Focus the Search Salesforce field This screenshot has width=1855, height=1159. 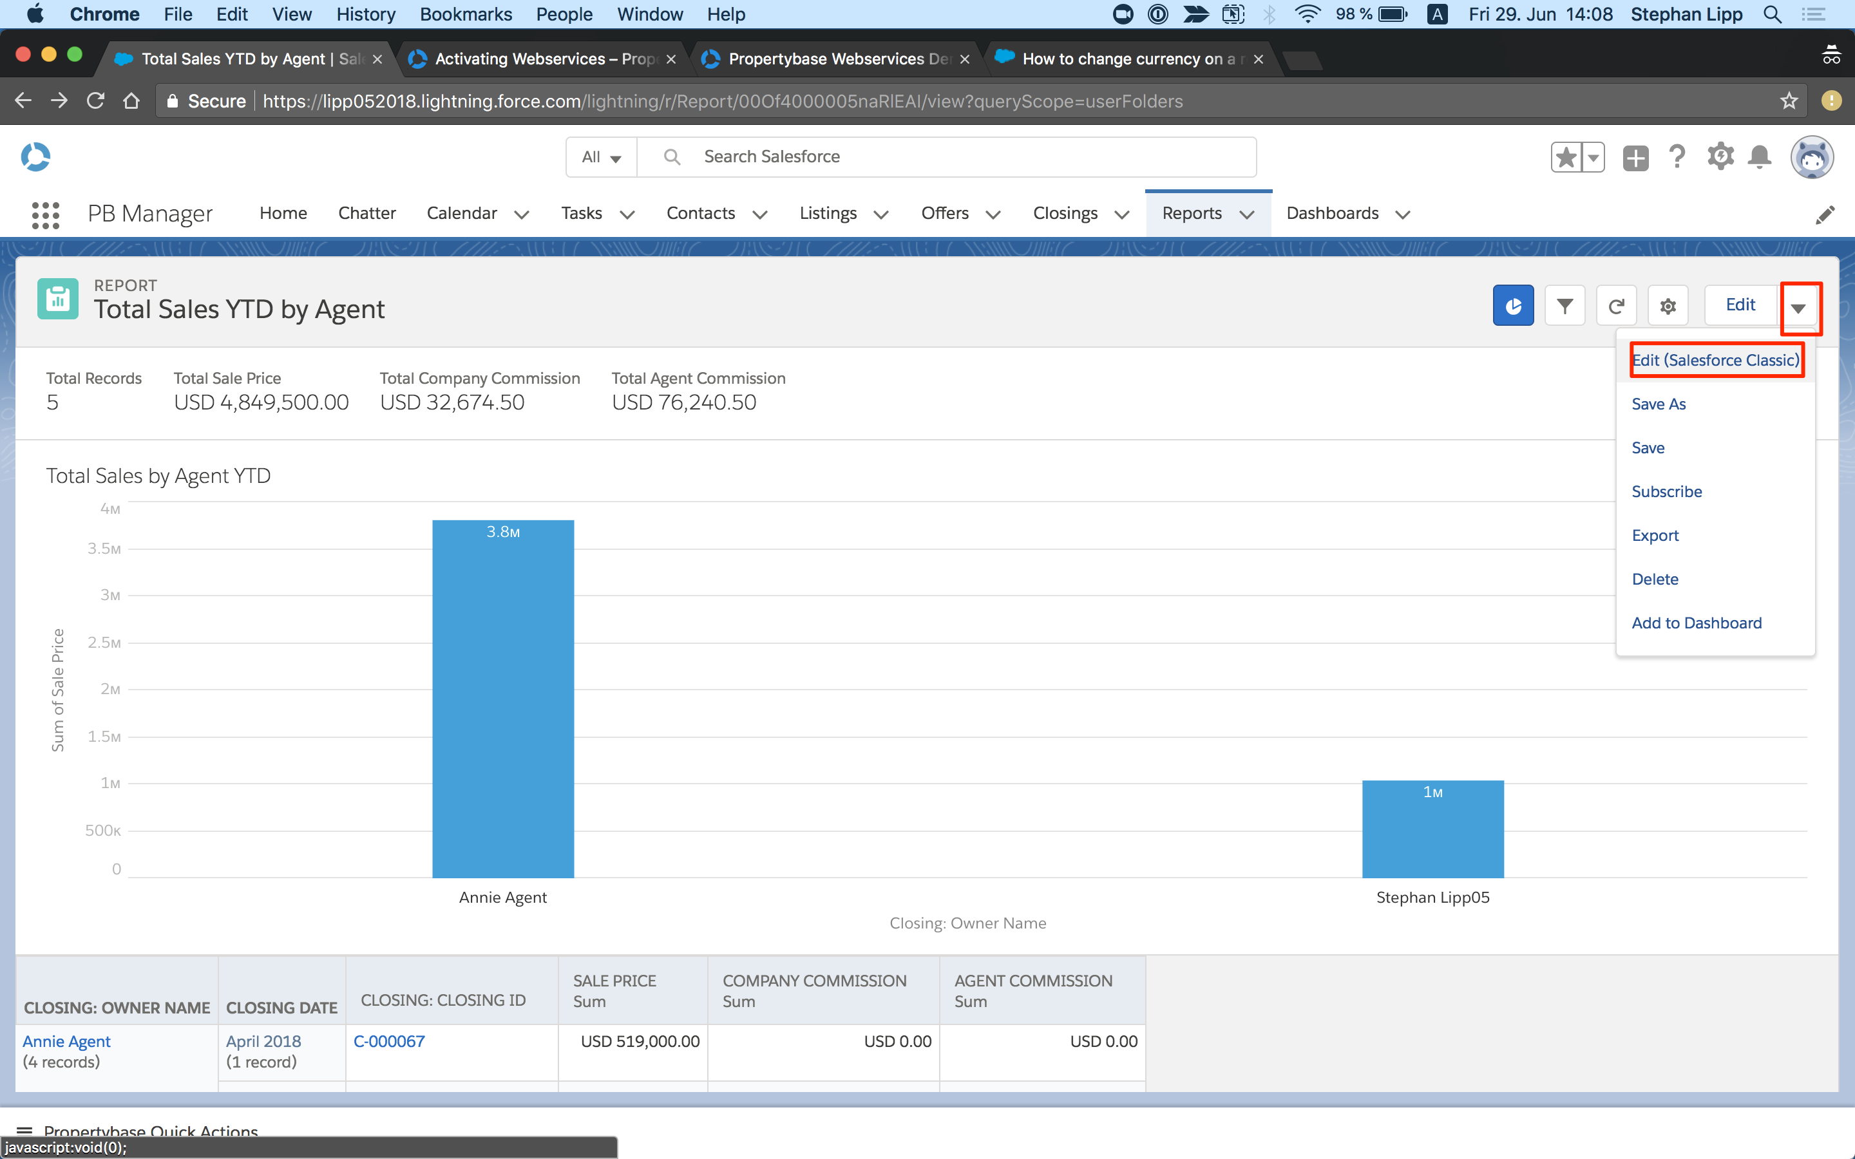(x=947, y=157)
